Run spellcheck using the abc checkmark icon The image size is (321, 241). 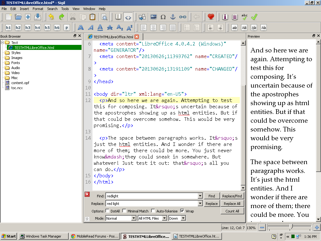[x=245, y=17]
